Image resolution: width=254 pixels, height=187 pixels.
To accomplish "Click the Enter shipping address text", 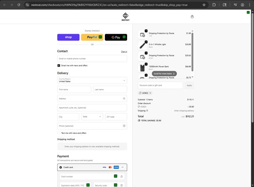I will (184, 111).
